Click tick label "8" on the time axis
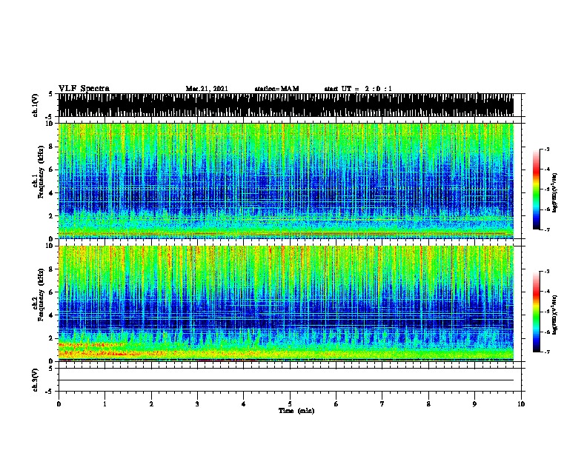This screenshot has width=587, height=453. 428,404
